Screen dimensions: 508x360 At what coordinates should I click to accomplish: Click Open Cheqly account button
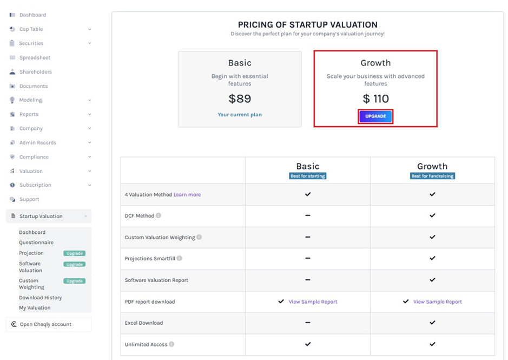(x=45, y=324)
